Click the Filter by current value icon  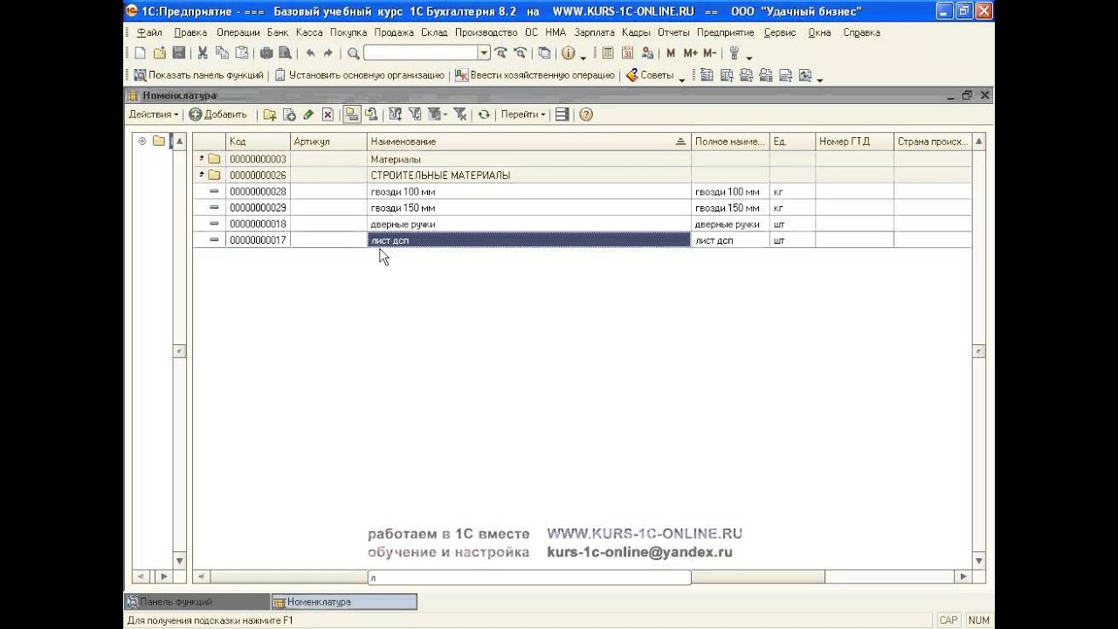tap(415, 114)
